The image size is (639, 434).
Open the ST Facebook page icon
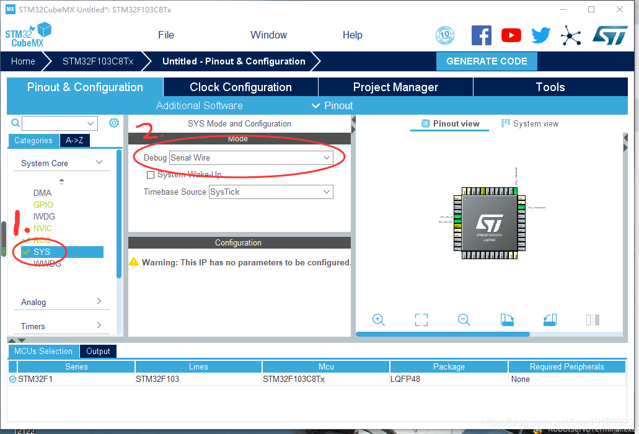(x=482, y=35)
